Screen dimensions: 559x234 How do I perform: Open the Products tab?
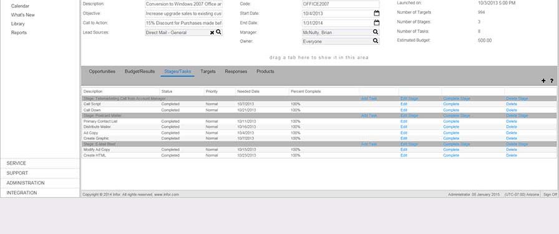pyautogui.click(x=265, y=71)
